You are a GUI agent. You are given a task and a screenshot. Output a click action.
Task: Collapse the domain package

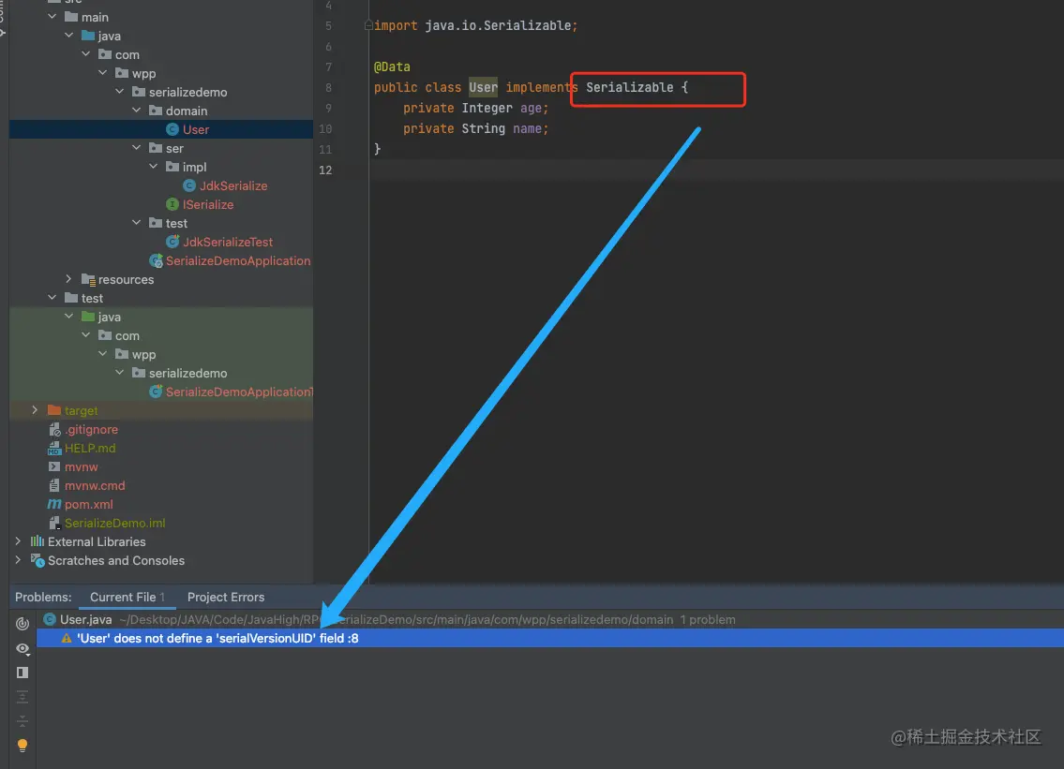(x=136, y=110)
